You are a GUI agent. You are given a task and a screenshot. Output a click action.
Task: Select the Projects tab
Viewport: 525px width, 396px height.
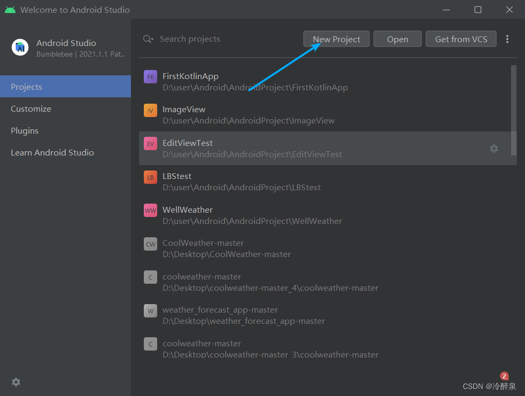[66, 87]
